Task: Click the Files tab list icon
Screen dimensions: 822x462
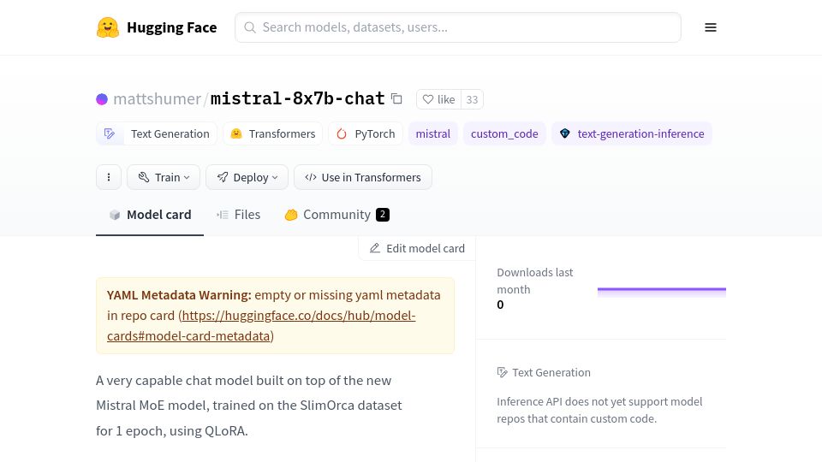Action: 223,215
